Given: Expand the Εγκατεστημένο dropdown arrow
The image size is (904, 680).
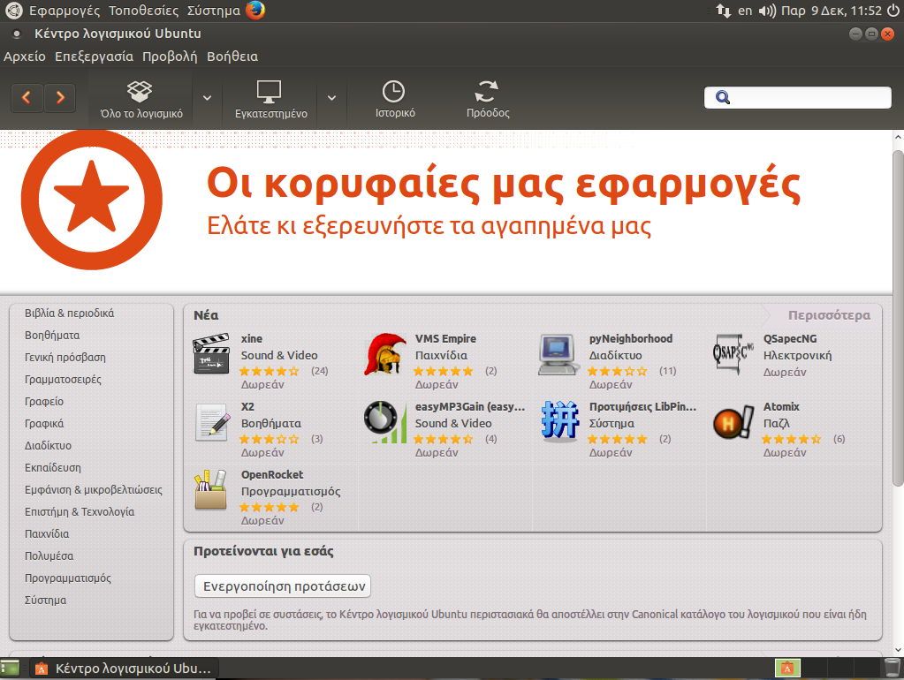Looking at the screenshot, I should (x=332, y=98).
